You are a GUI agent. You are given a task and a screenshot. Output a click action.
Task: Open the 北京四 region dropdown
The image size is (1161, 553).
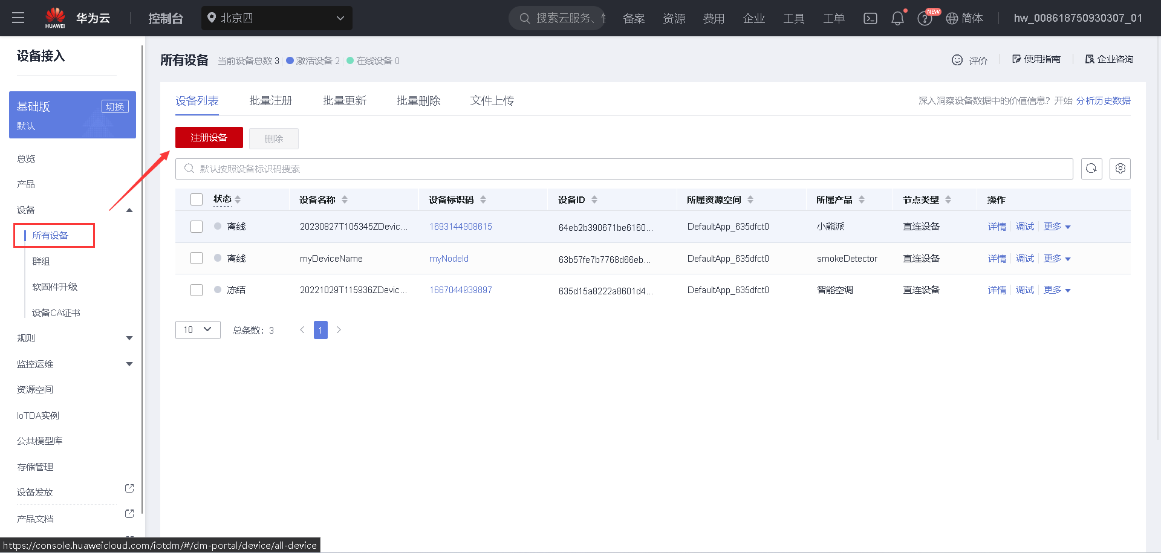tap(276, 18)
